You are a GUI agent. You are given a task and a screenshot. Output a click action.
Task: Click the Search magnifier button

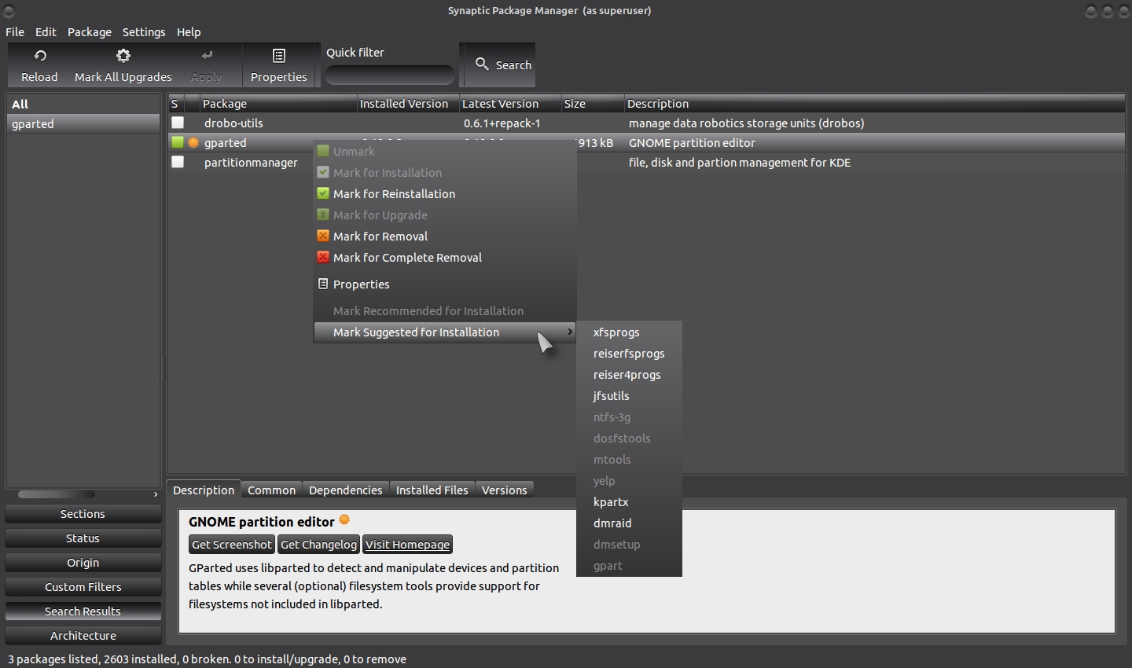pos(504,64)
